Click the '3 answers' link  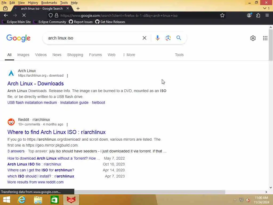[x=16, y=151]
